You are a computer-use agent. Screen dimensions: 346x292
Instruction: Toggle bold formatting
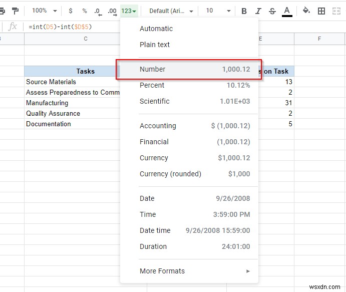point(244,11)
